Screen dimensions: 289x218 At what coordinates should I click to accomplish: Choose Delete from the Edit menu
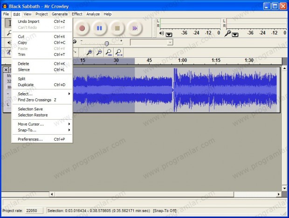tap(42, 64)
